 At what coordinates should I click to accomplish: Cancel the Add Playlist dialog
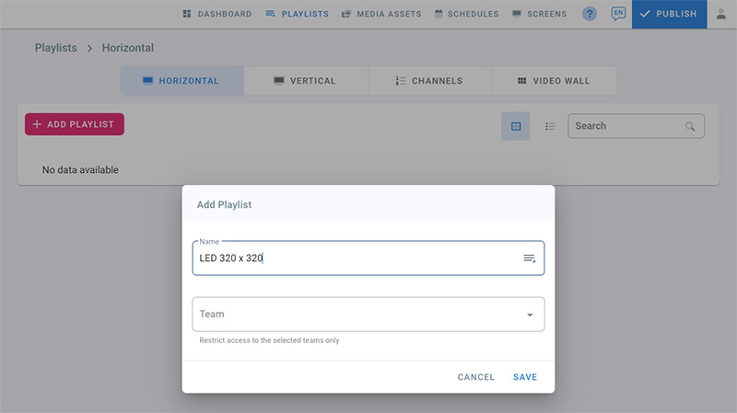[x=476, y=377]
